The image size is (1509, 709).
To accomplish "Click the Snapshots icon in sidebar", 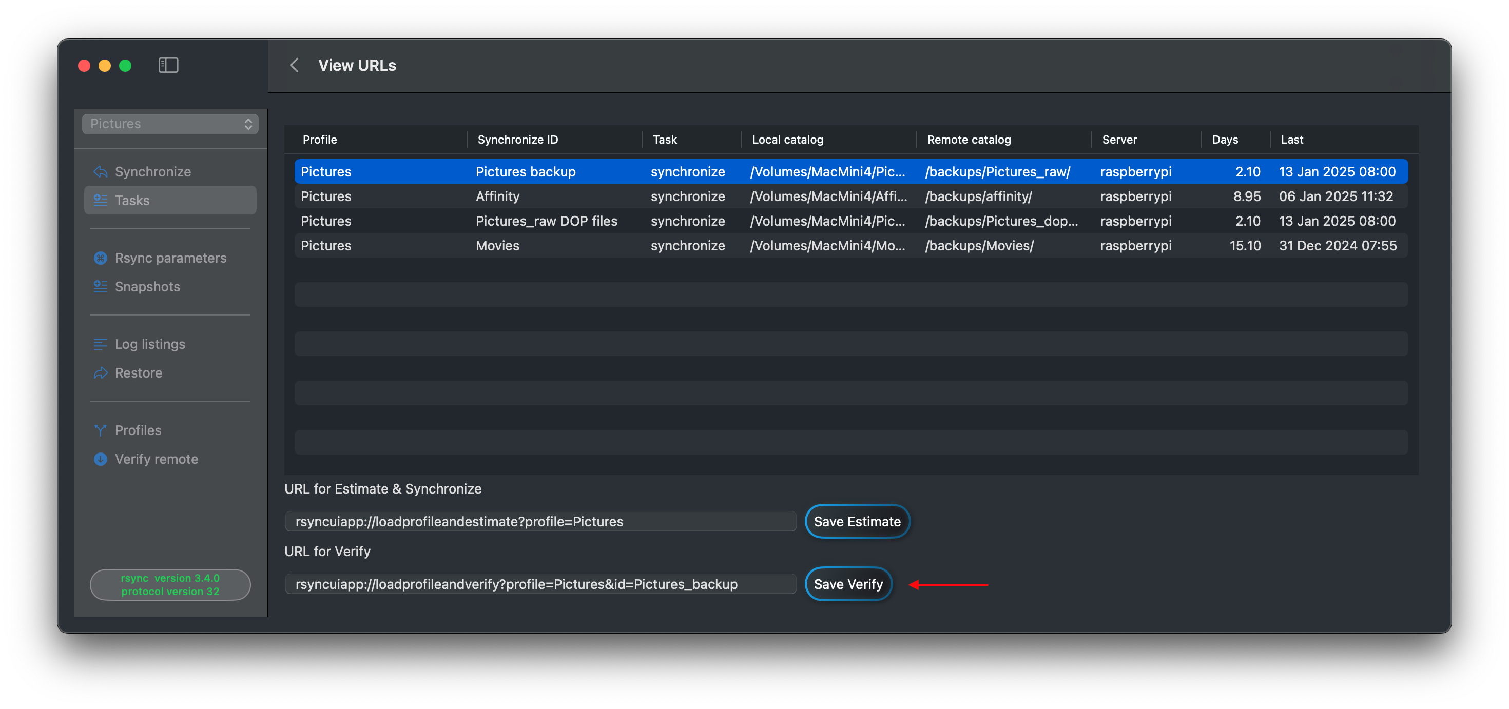I will pos(101,286).
